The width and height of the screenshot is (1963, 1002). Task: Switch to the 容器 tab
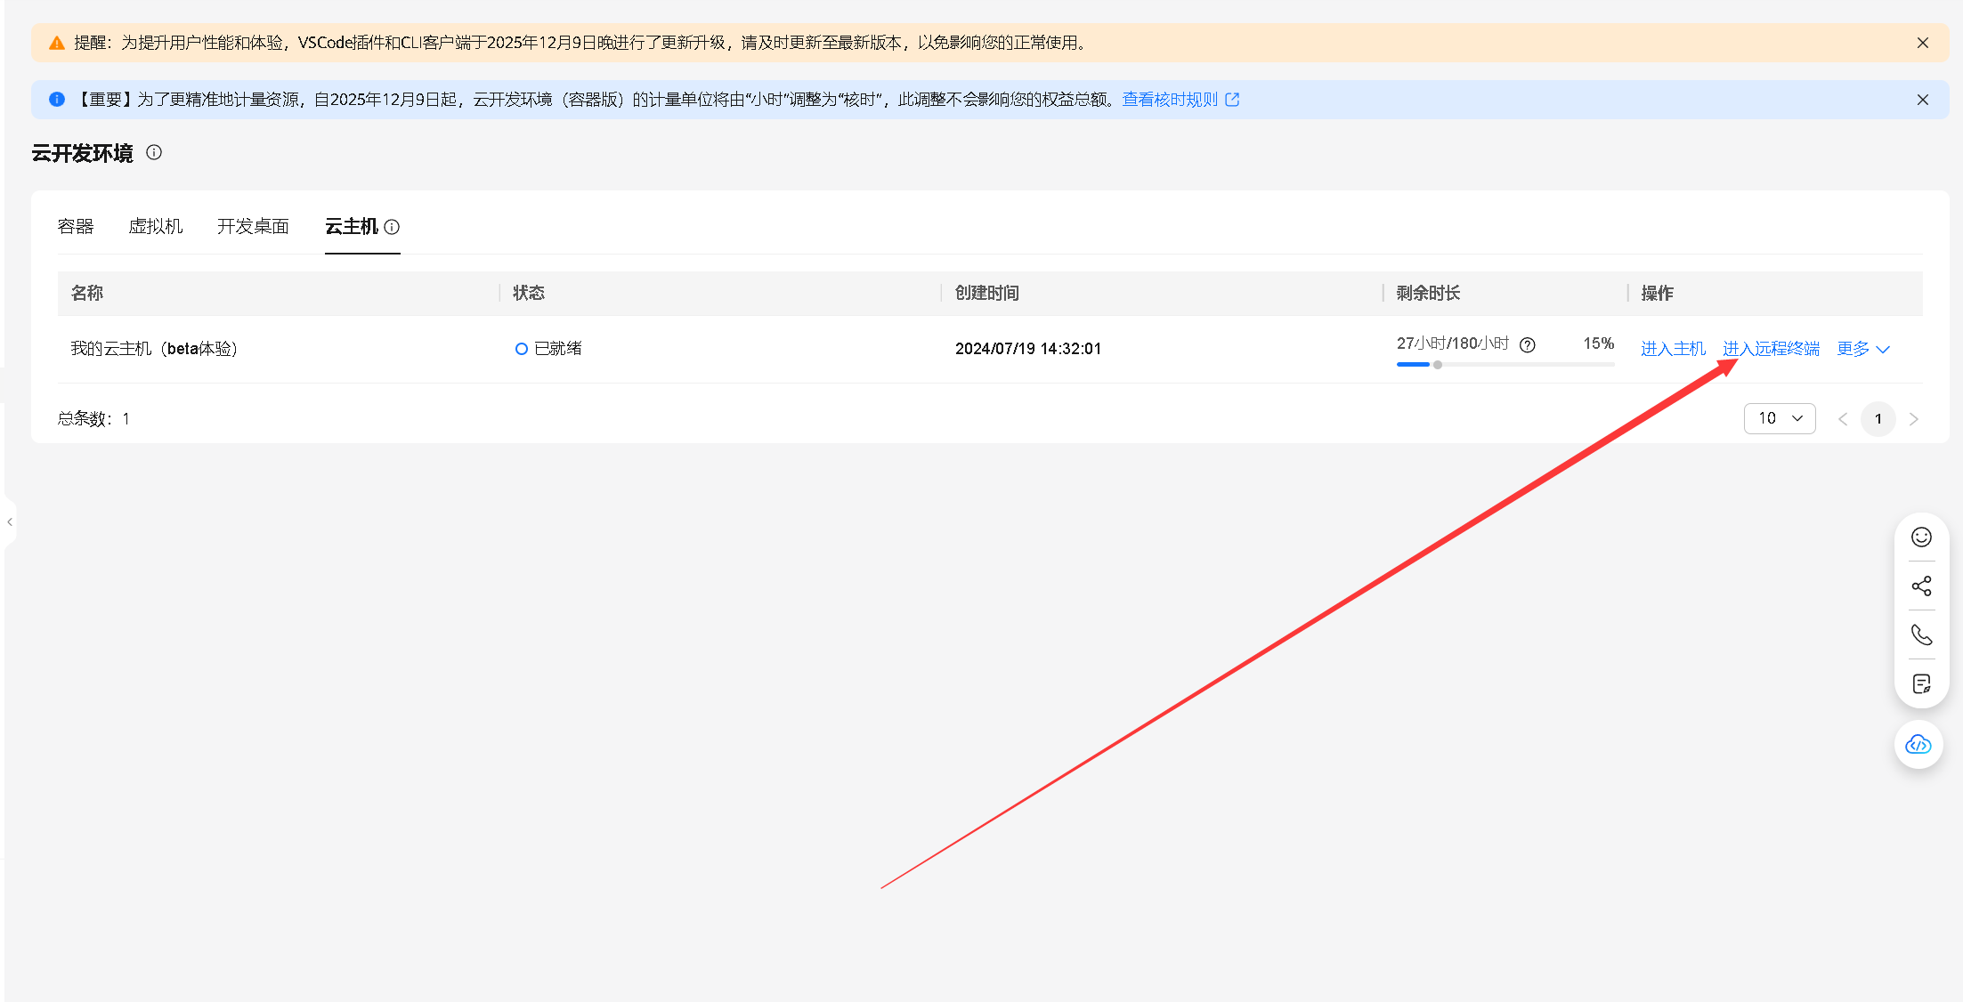point(77,226)
